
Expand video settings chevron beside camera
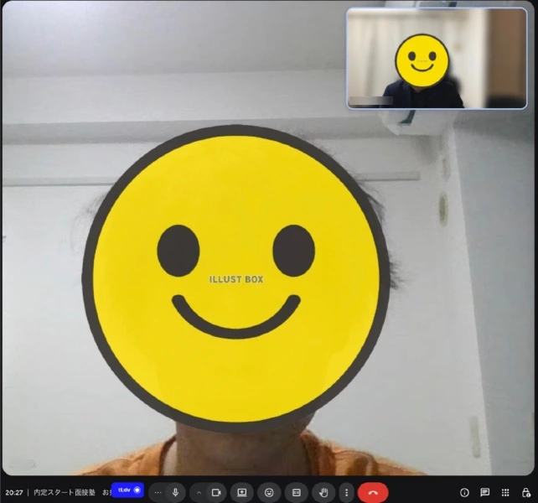(199, 492)
